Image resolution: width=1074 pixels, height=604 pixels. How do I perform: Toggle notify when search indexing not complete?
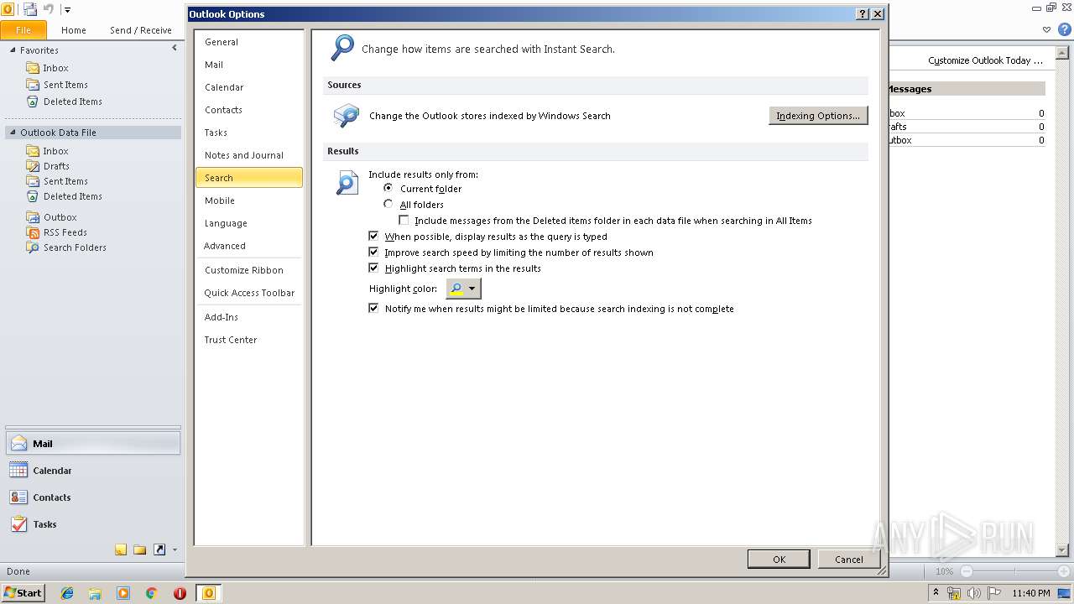pyautogui.click(x=373, y=309)
